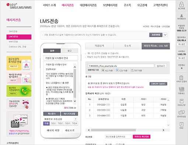This screenshot has width=188, height=145.
Task: Click the 회신번호 input field
Action: (x=118, y=137)
